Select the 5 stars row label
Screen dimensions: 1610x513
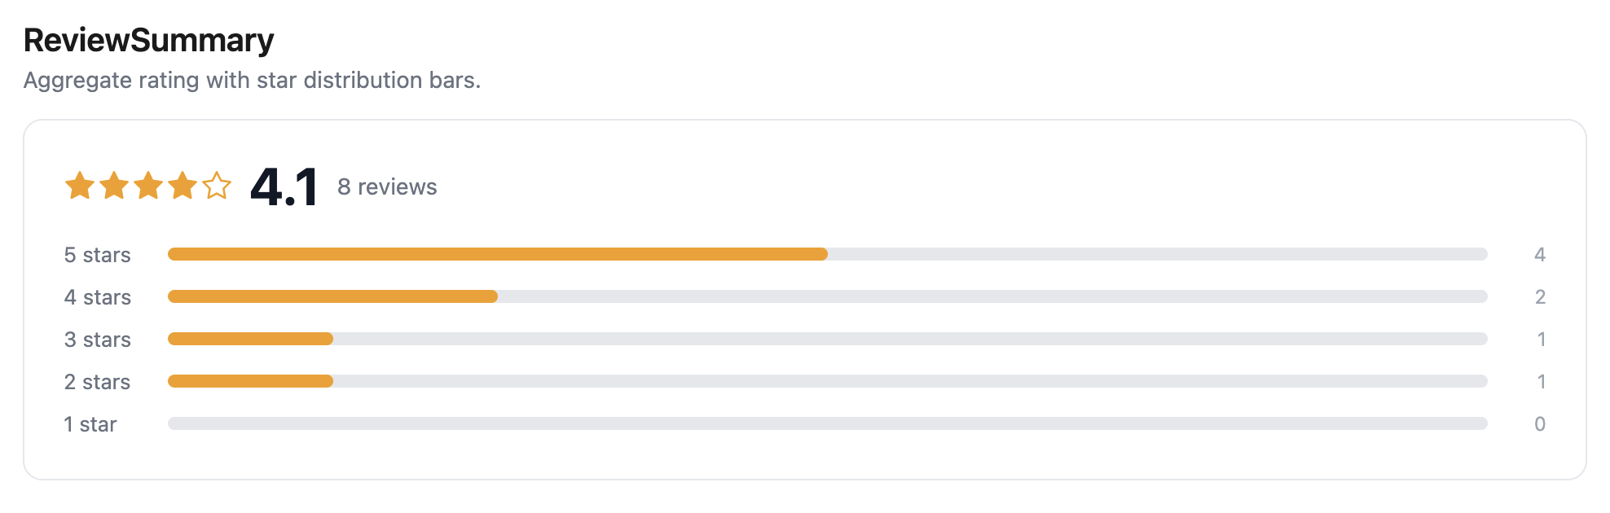coord(96,254)
